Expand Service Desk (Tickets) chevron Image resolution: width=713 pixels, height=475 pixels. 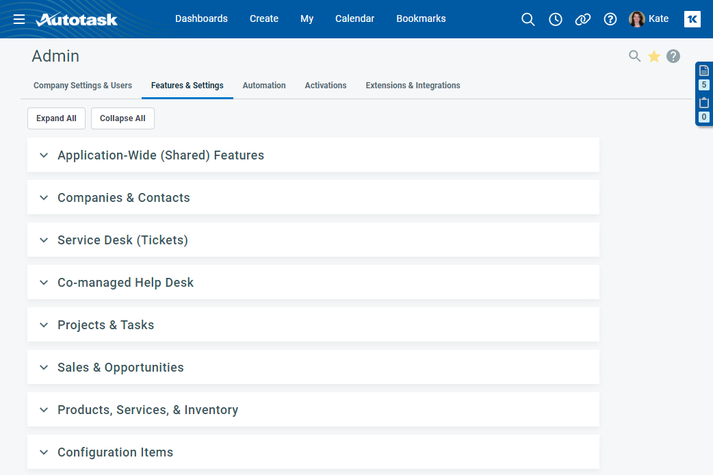[44, 240]
